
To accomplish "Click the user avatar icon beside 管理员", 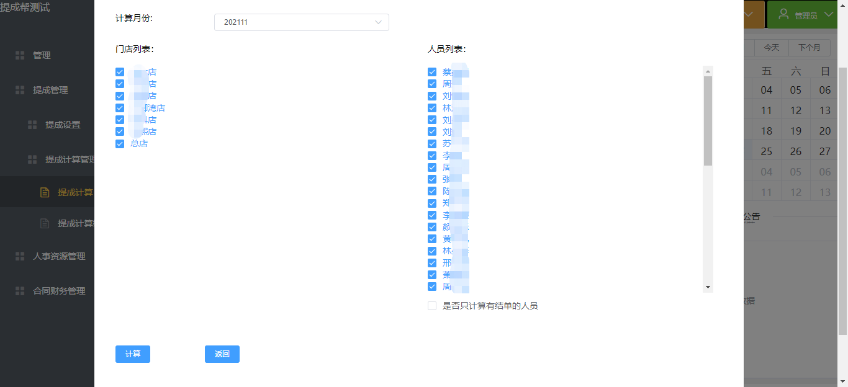I will coord(783,14).
